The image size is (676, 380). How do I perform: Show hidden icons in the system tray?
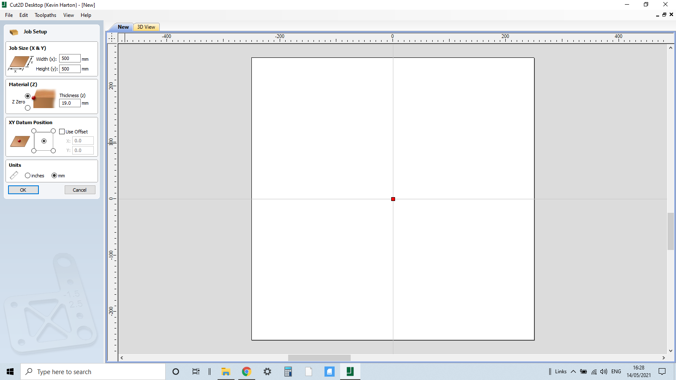pos(573,372)
